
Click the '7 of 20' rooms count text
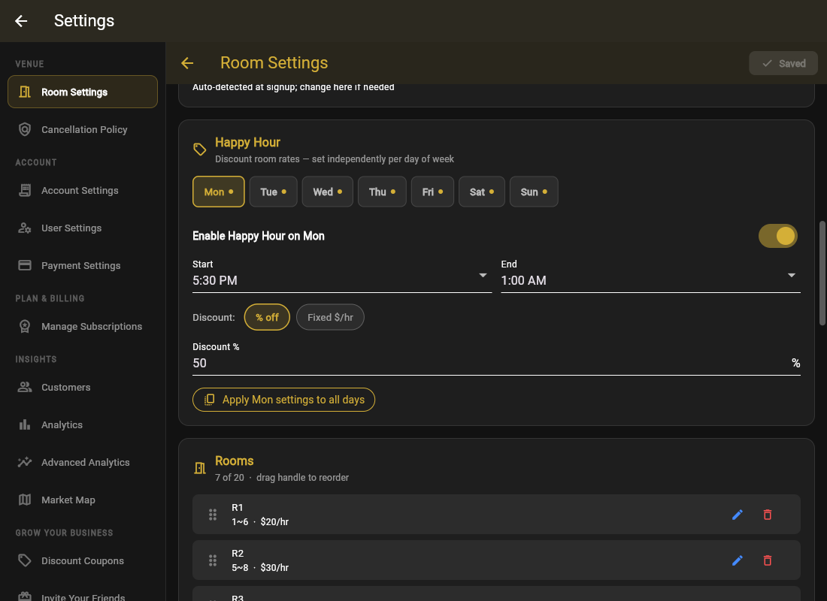coord(229,478)
